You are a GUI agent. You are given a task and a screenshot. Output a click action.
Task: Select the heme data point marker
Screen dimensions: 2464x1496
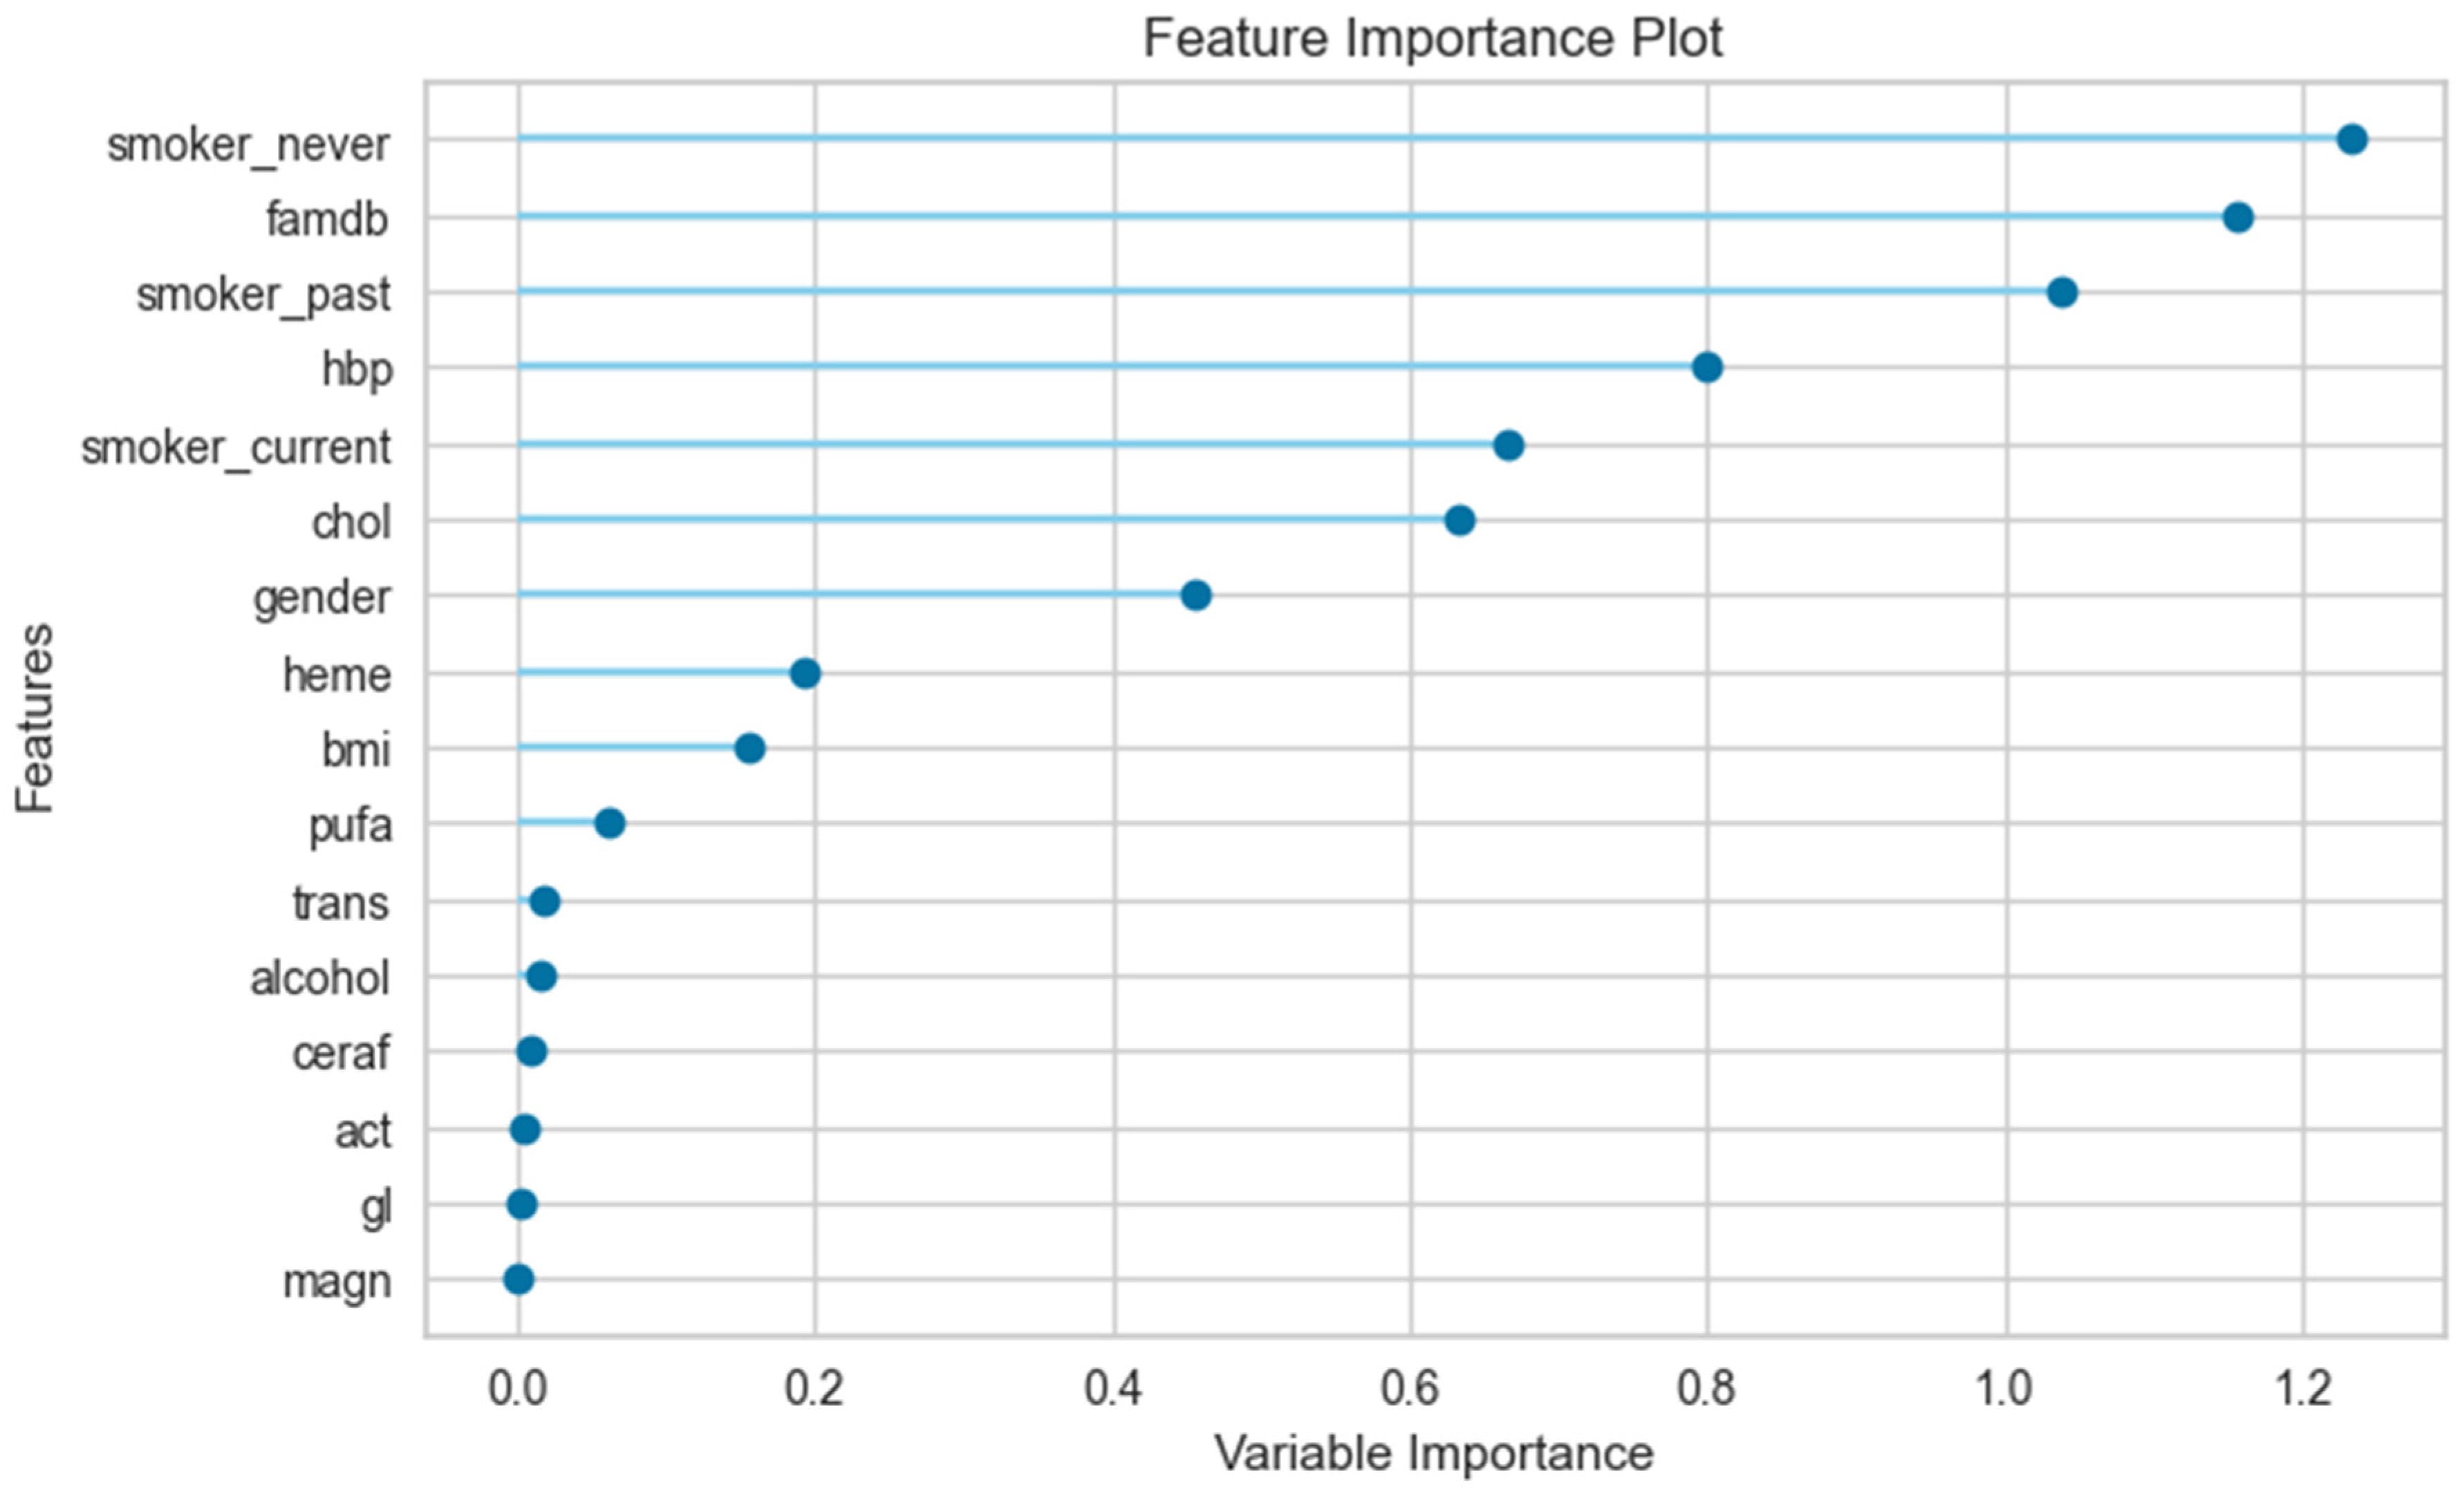(805, 673)
